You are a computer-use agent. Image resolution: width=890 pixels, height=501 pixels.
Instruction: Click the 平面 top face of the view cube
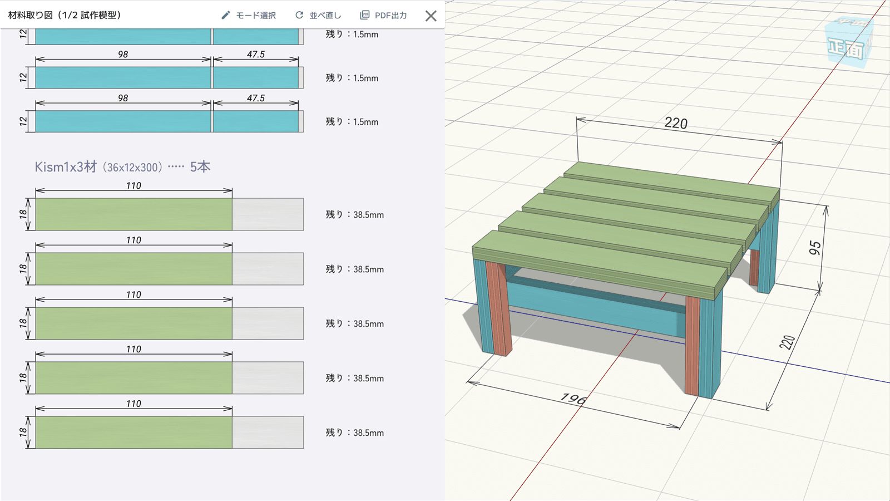(x=850, y=22)
